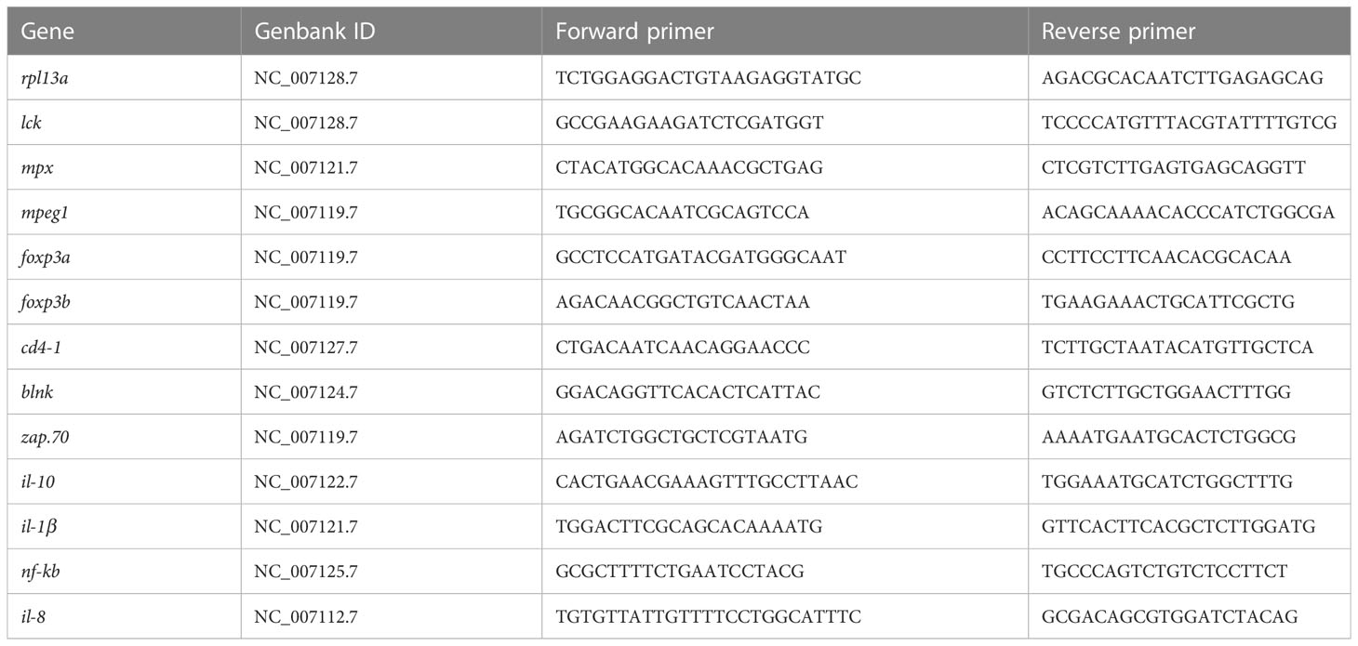Image resolution: width=1358 pixels, height=646 pixels.
Task: Select the lck reverse primer sequence
Action: point(1190,124)
